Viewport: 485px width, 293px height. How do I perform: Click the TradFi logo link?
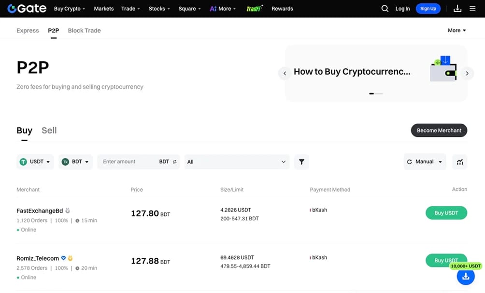[x=255, y=8]
